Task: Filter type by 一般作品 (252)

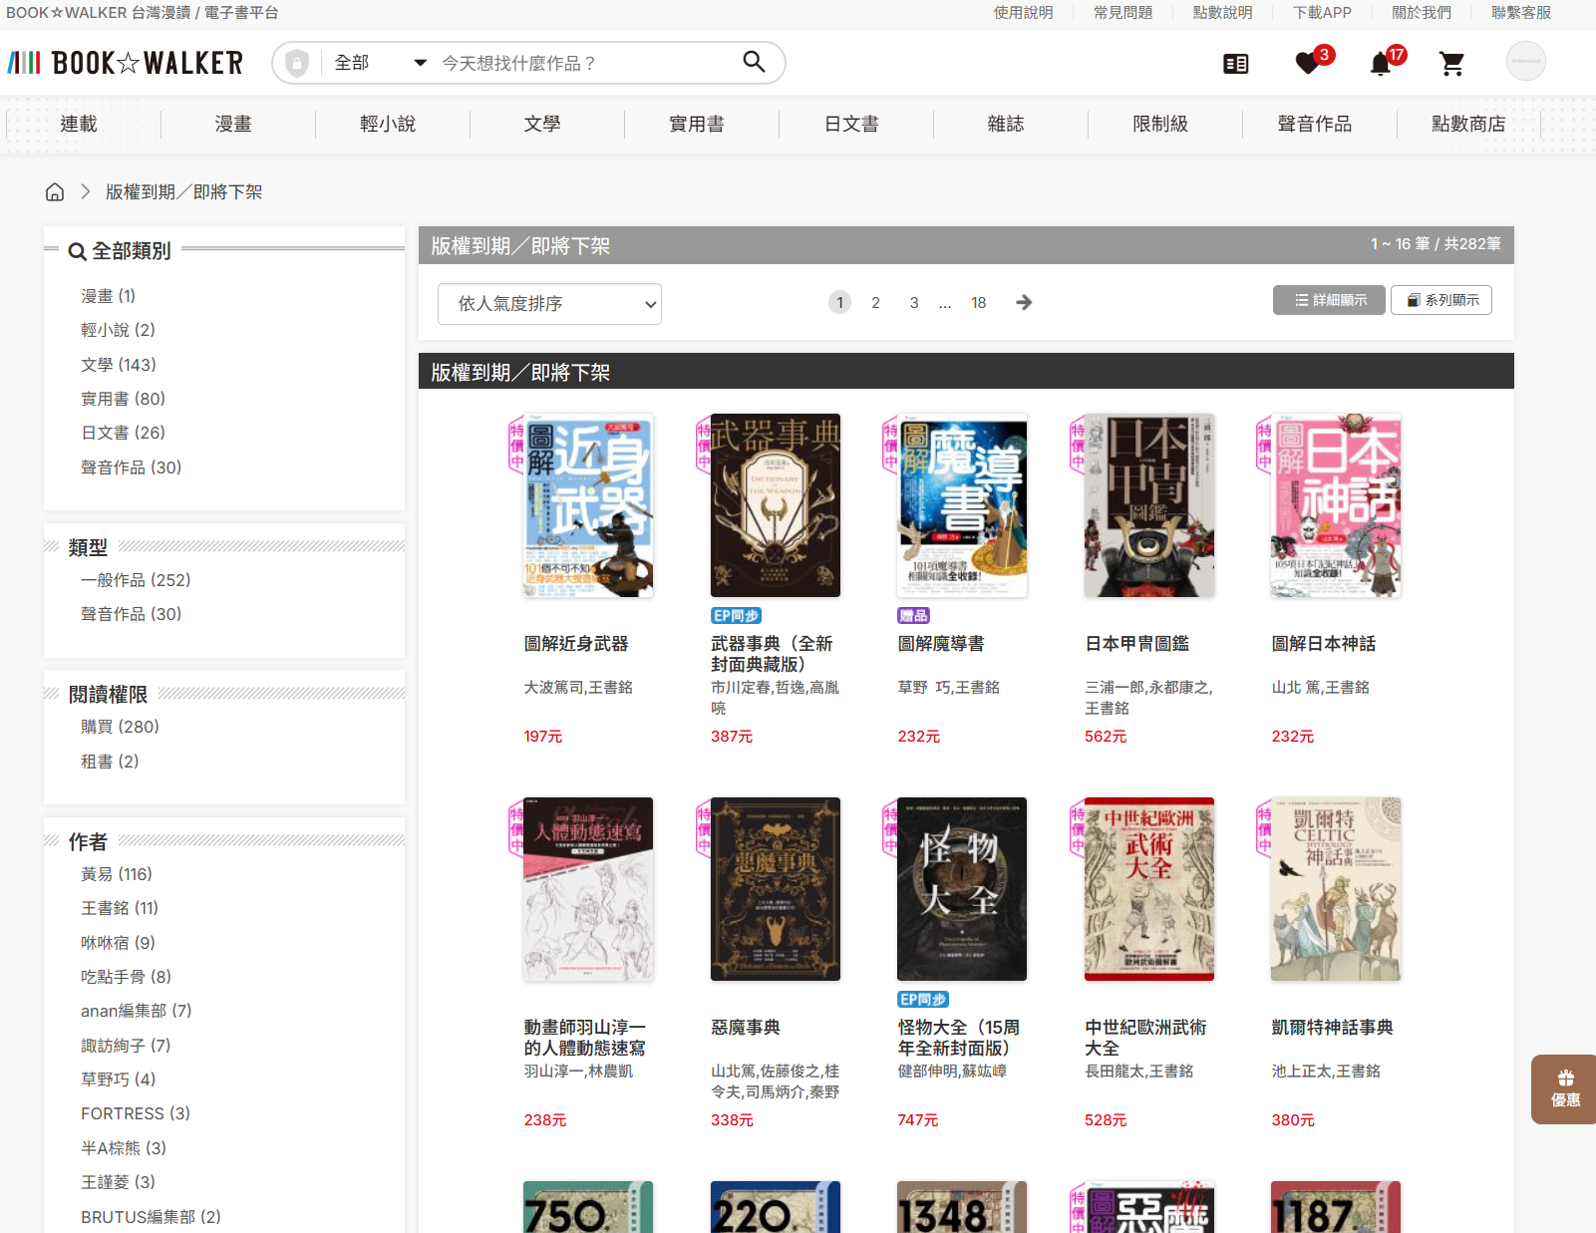Action: coord(136,580)
